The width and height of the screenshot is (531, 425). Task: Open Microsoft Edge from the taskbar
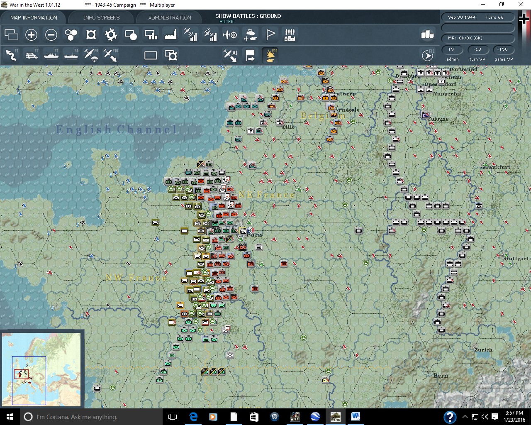[x=193, y=417]
